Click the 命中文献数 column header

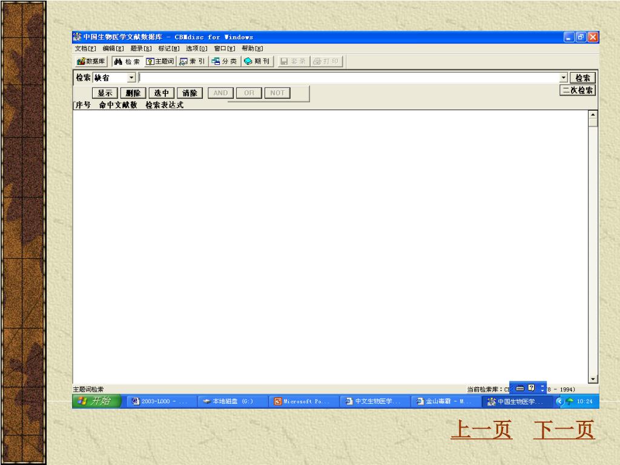[x=118, y=105]
